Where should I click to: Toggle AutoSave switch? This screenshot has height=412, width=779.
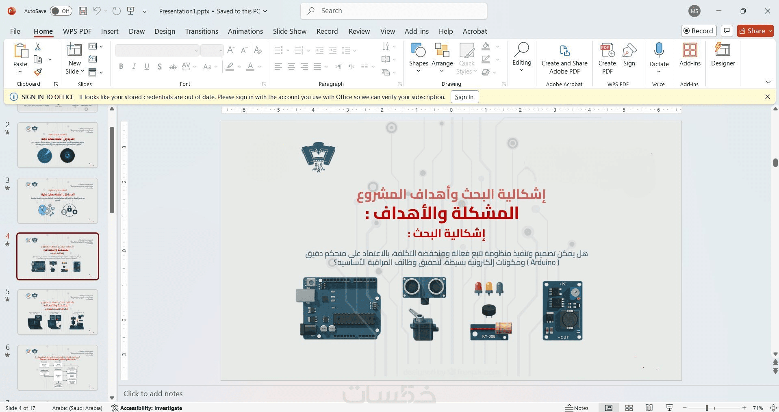[61, 11]
